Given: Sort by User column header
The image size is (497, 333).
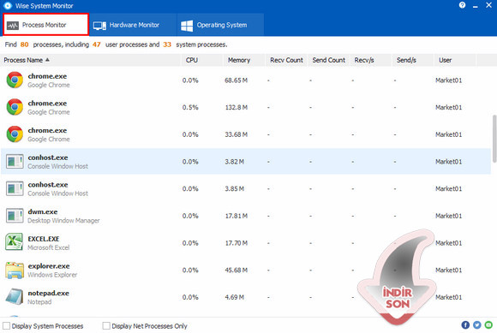Looking at the screenshot, I should click(455, 60).
